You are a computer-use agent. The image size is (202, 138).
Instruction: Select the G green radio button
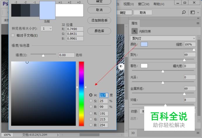[91, 119]
